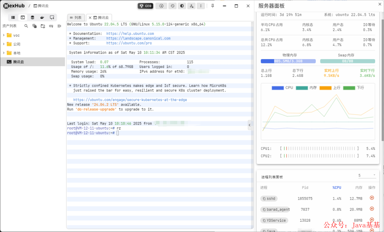Image resolution: width=384 pixels, height=232 pixels.
Task: Click the CEO trophy badge
Action: [x=145, y=6]
